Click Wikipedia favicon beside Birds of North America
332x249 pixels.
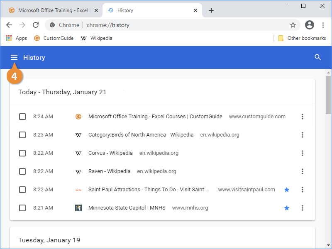pos(78,135)
